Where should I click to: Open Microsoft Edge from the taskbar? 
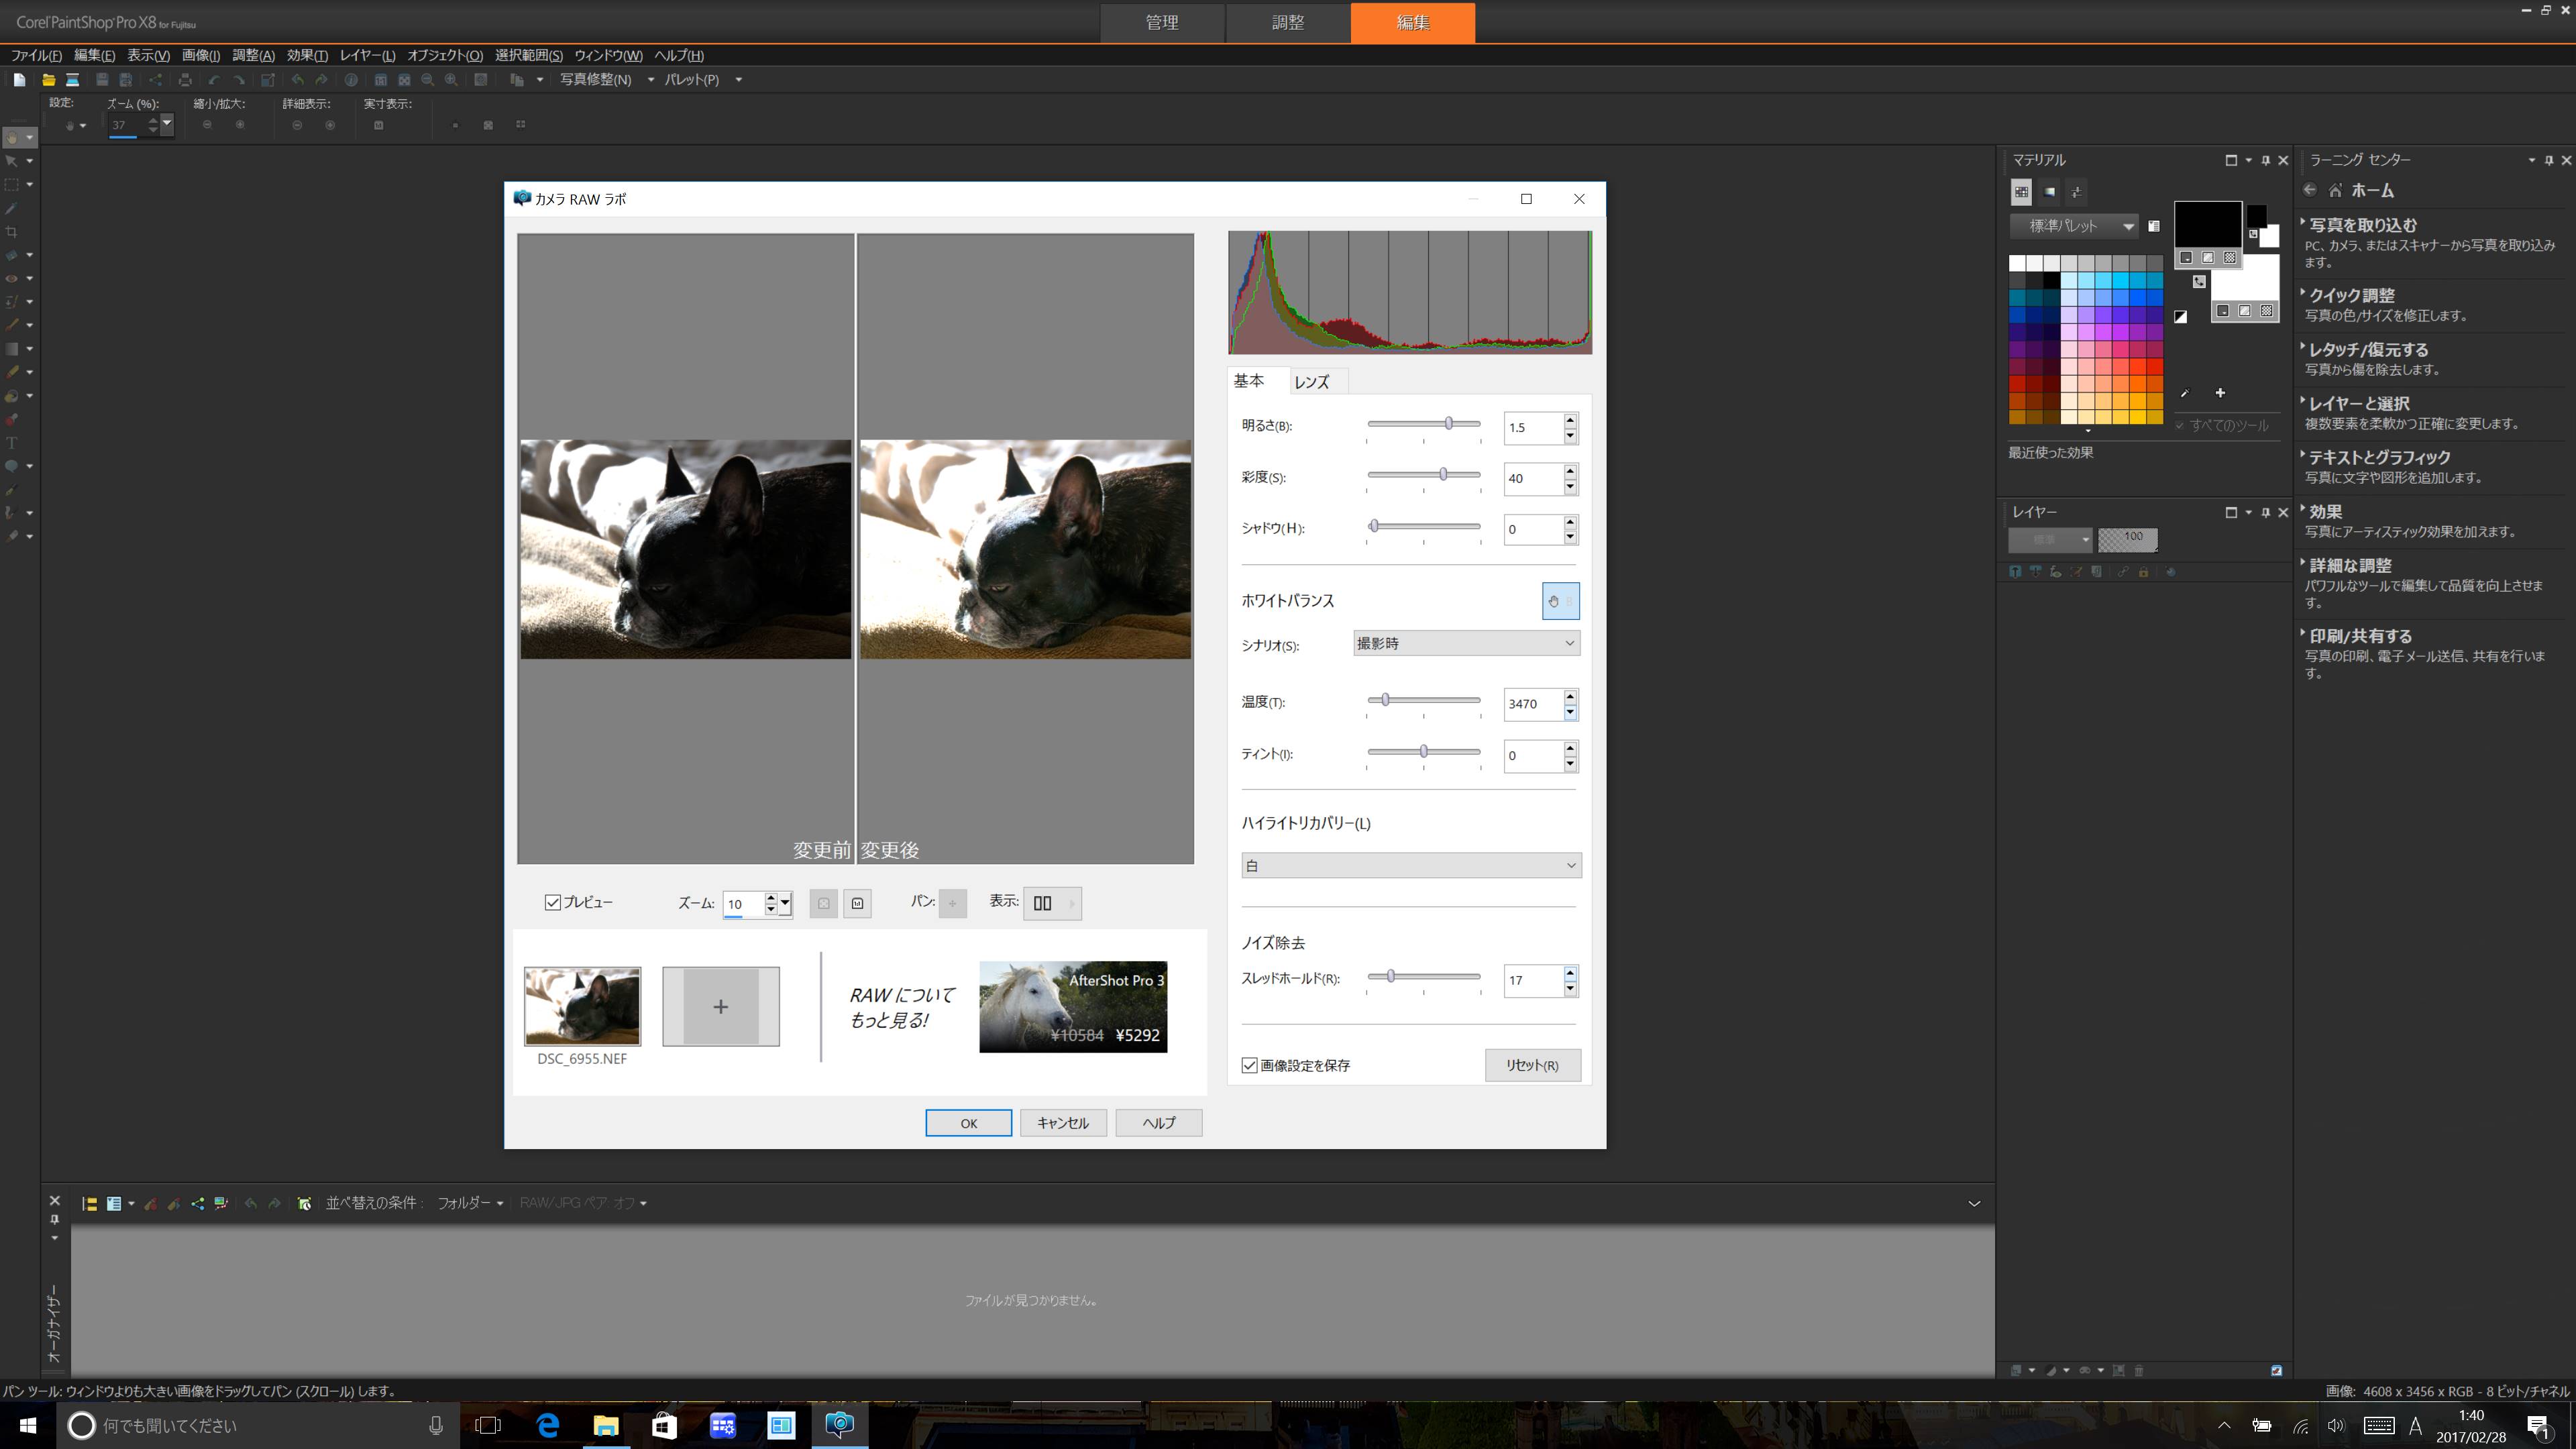(x=548, y=1425)
